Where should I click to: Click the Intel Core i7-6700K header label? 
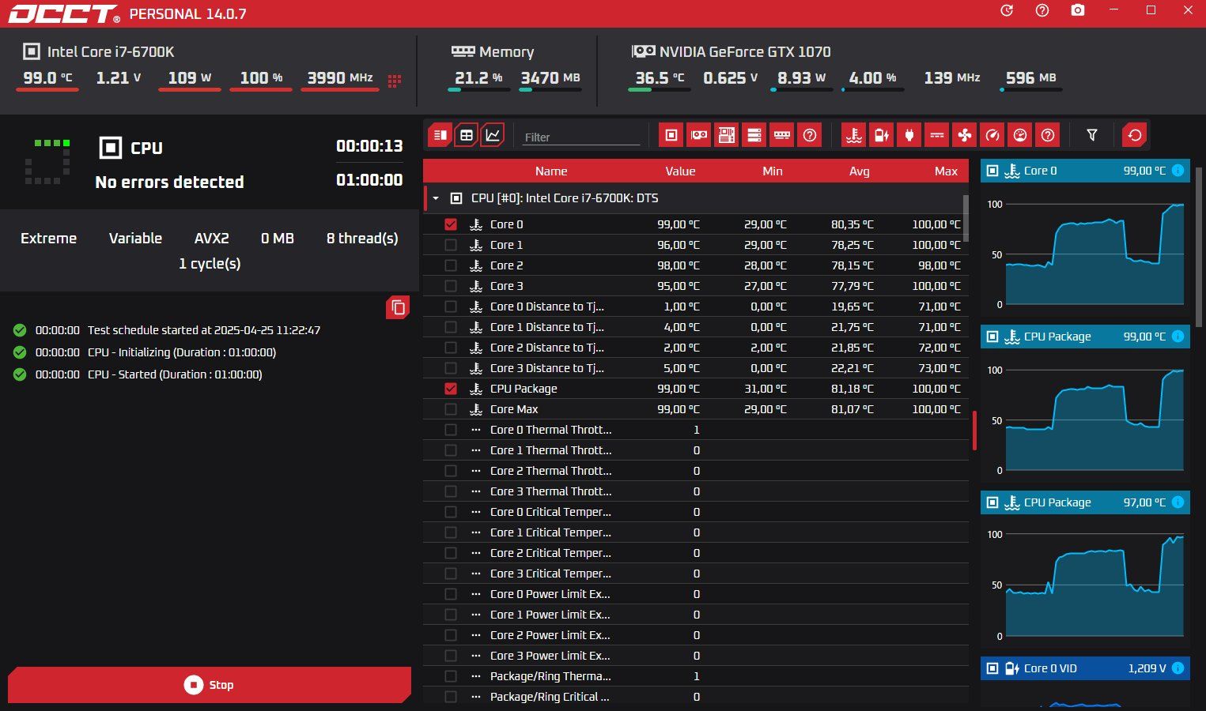tap(111, 52)
